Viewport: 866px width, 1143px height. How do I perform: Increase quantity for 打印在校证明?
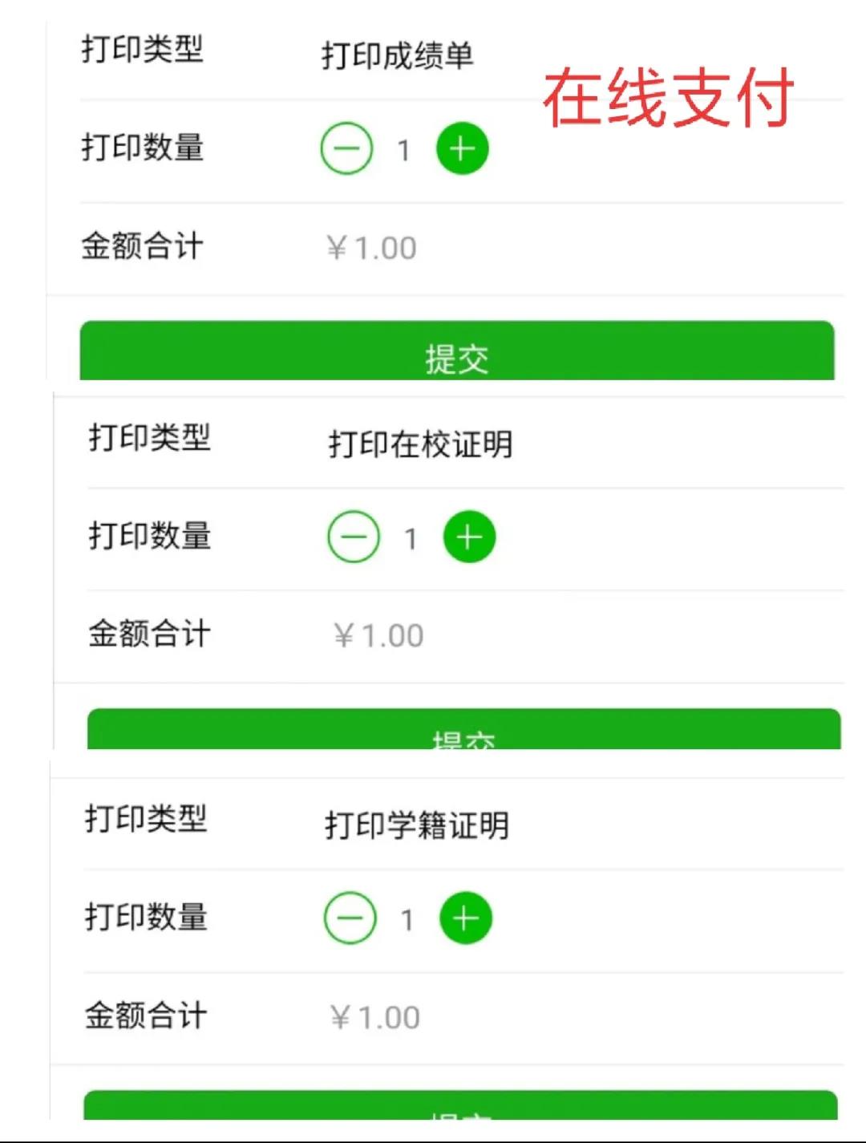tap(469, 537)
